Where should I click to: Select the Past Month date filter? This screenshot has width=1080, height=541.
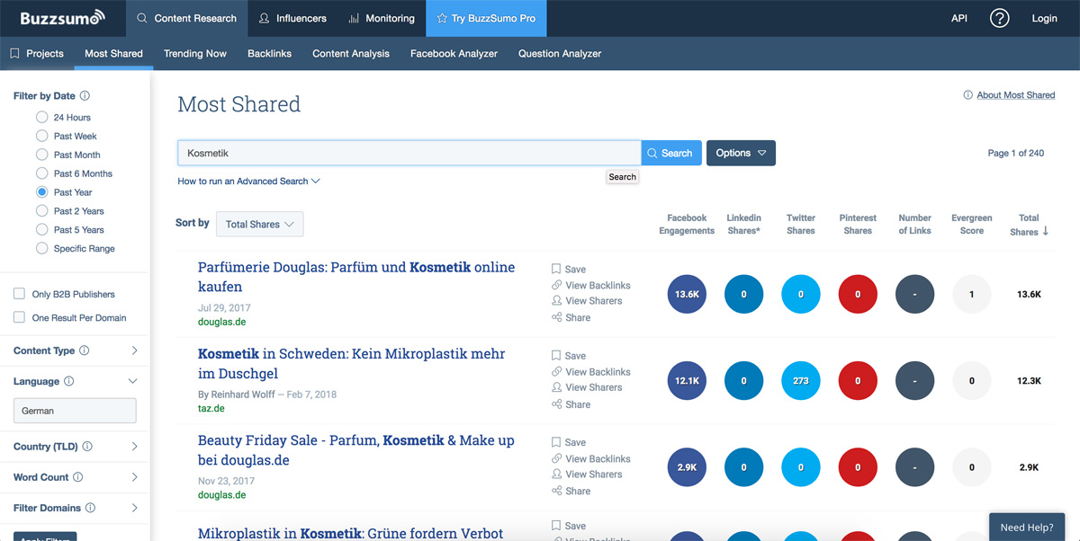(x=42, y=155)
